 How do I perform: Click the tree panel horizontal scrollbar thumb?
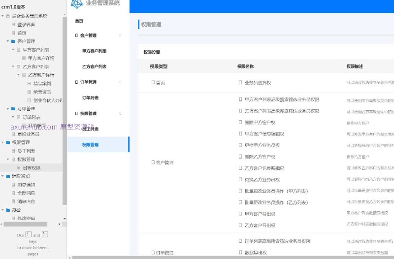25,224
